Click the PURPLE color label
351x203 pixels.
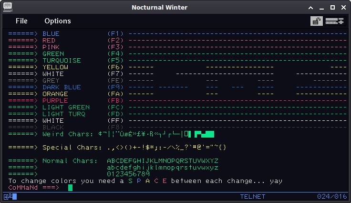coord(55,101)
